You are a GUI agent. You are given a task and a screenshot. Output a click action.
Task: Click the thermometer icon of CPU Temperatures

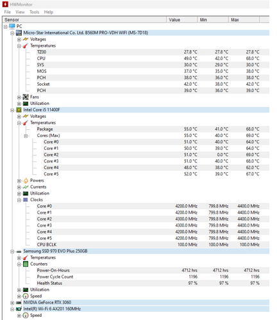point(26,123)
